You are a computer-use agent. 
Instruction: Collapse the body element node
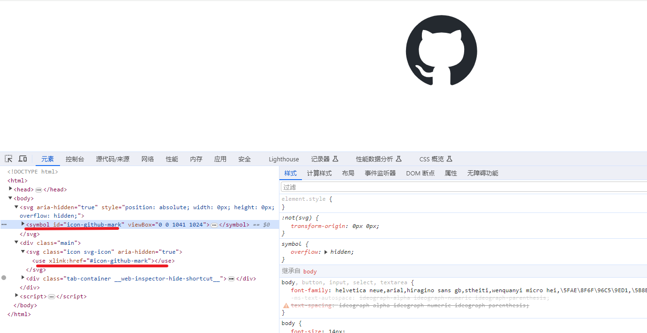click(x=10, y=198)
